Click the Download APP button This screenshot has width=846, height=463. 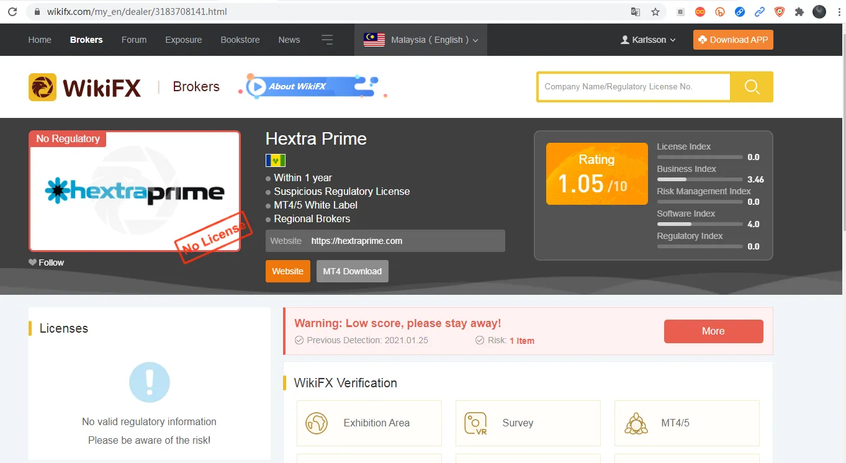(733, 40)
